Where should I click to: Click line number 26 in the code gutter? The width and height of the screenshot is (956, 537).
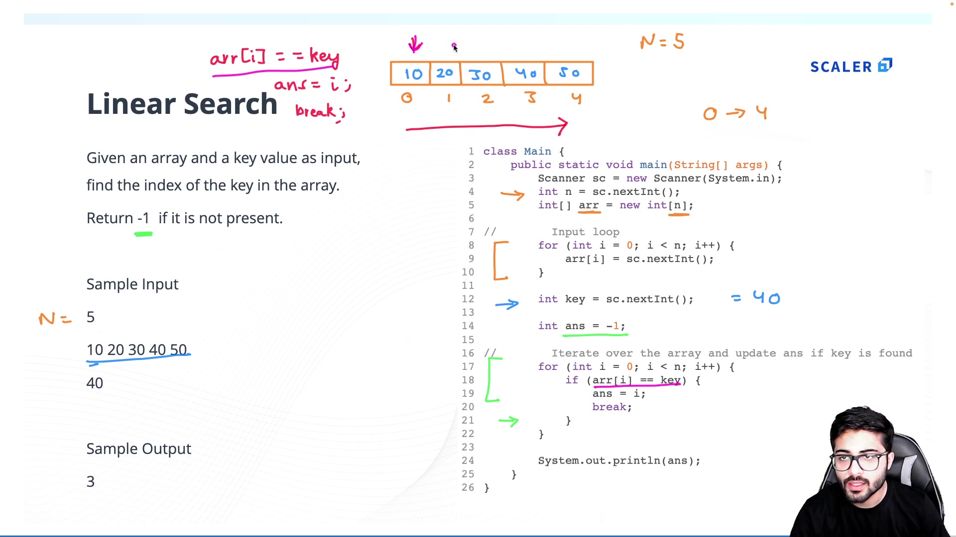point(468,487)
